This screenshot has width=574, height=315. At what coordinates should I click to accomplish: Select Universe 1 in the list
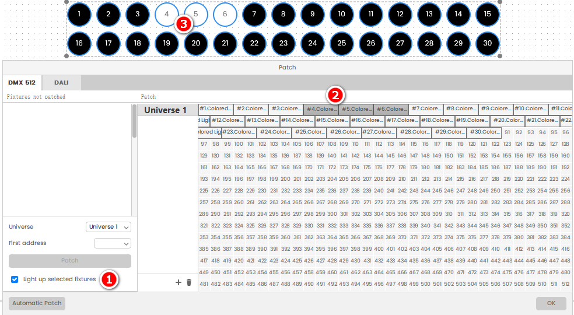pyautogui.click(x=166, y=110)
